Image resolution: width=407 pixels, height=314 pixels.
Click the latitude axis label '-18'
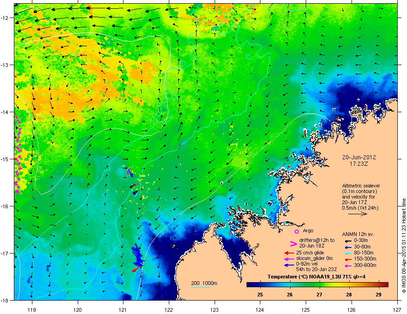pos(5,300)
